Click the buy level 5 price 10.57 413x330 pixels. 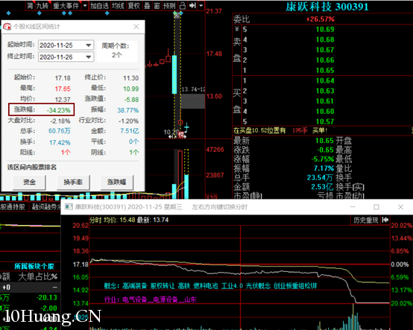pyautogui.click(x=325, y=121)
